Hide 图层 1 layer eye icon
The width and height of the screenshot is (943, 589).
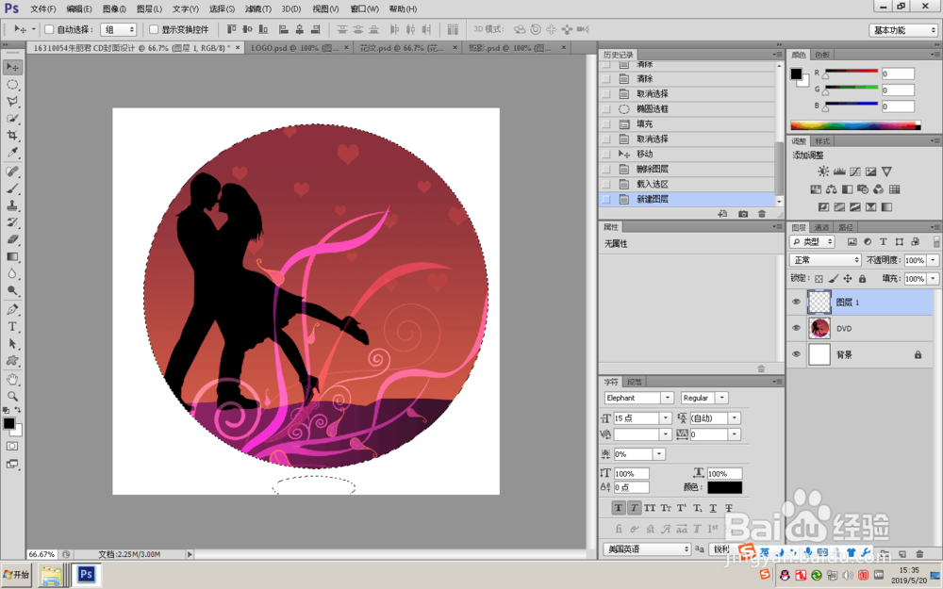pos(796,303)
